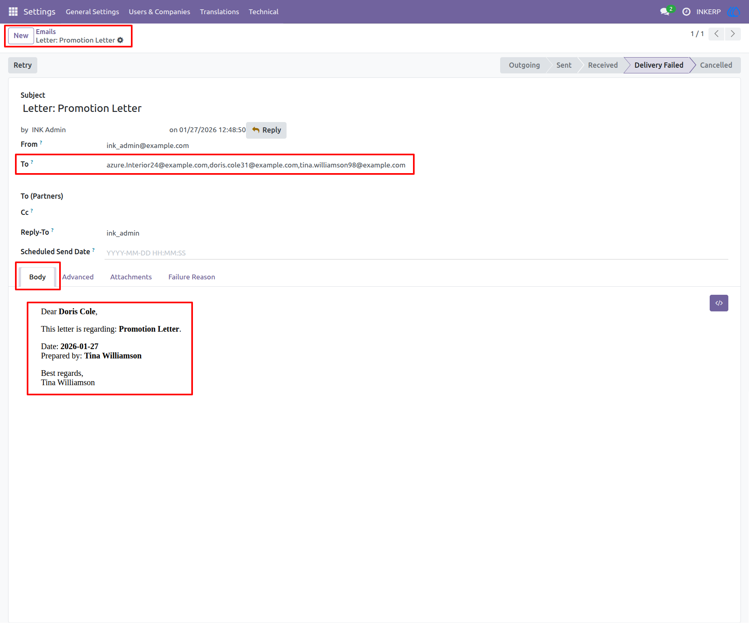The height and width of the screenshot is (624, 749).
Task: Click the To recipients email addresses
Action: [256, 165]
